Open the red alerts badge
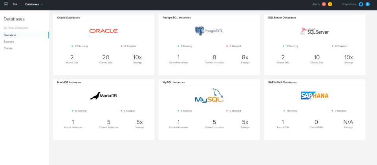Image resolution: width=377 pixels, height=165 pixels. pyautogui.click(x=324, y=4)
